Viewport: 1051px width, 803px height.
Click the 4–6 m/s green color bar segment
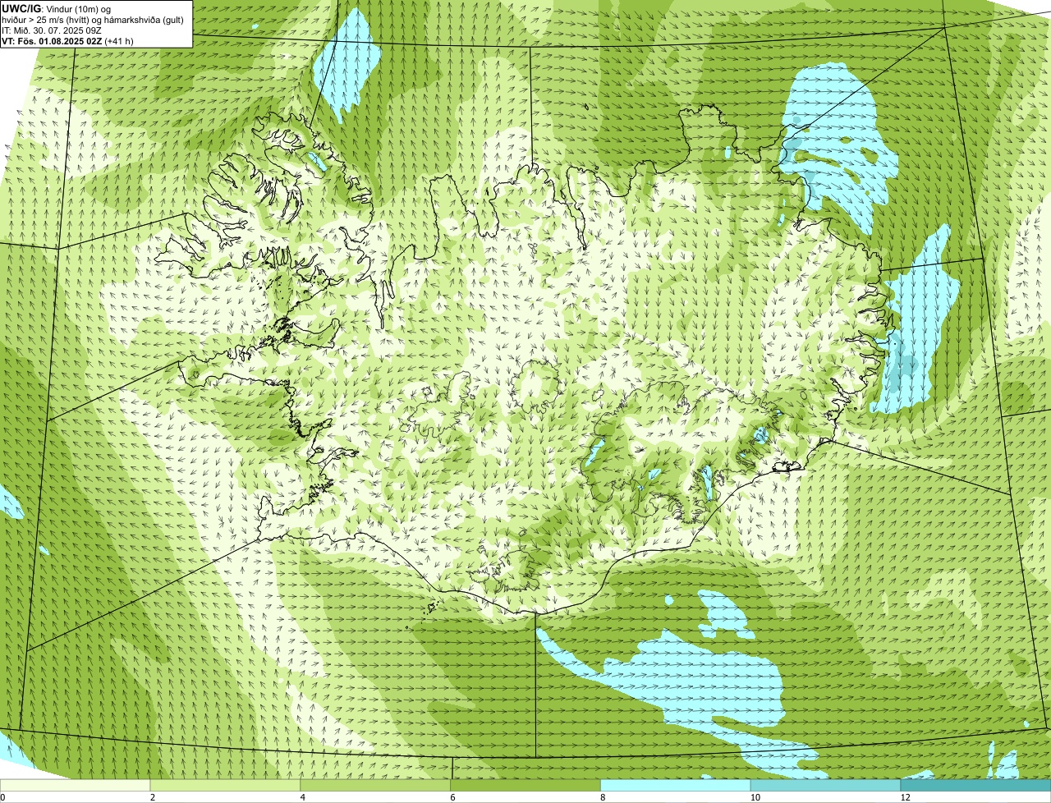click(x=376, y=785)
